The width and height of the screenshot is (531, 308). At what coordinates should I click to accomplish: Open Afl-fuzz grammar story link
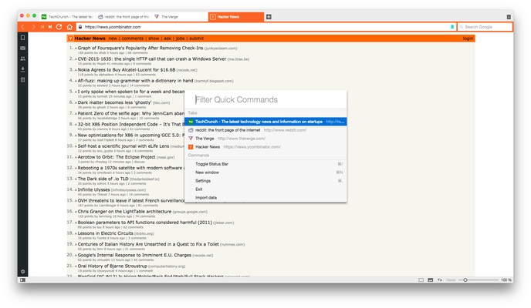135,81
